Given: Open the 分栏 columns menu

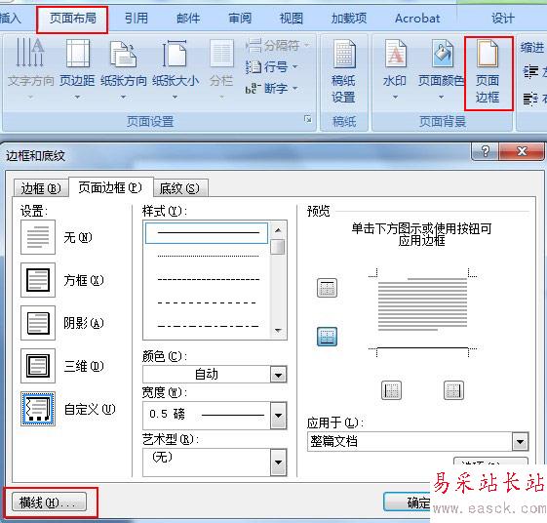Looking at the screenshot, I should 221,68.
